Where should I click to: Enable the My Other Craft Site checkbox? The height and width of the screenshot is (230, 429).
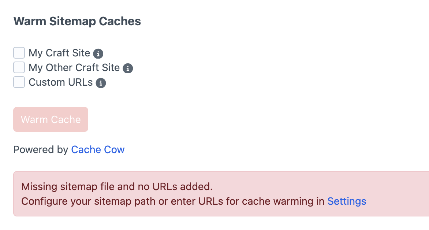(x=19, y=68)
